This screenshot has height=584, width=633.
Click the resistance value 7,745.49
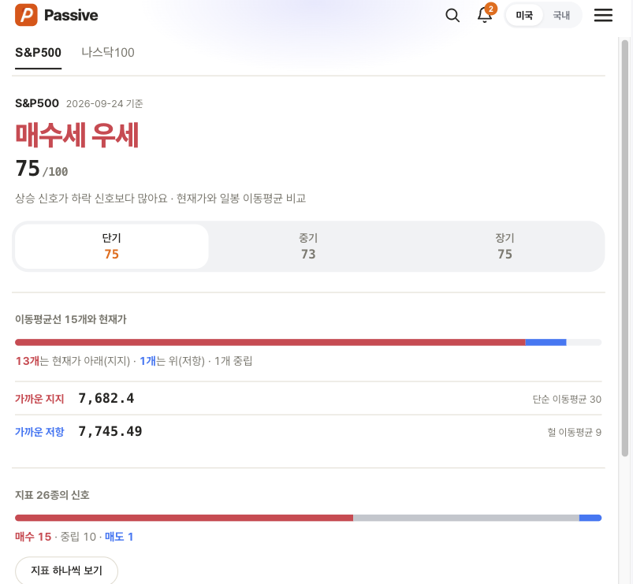(x=110, y=431)
